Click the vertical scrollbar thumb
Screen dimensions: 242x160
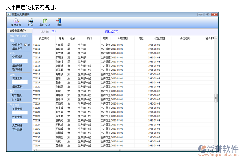[x=216, y=98]
